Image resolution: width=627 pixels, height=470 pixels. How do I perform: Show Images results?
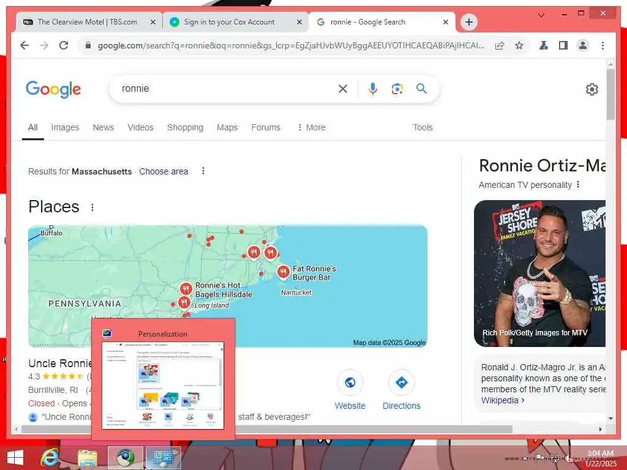tap(65, 127)
